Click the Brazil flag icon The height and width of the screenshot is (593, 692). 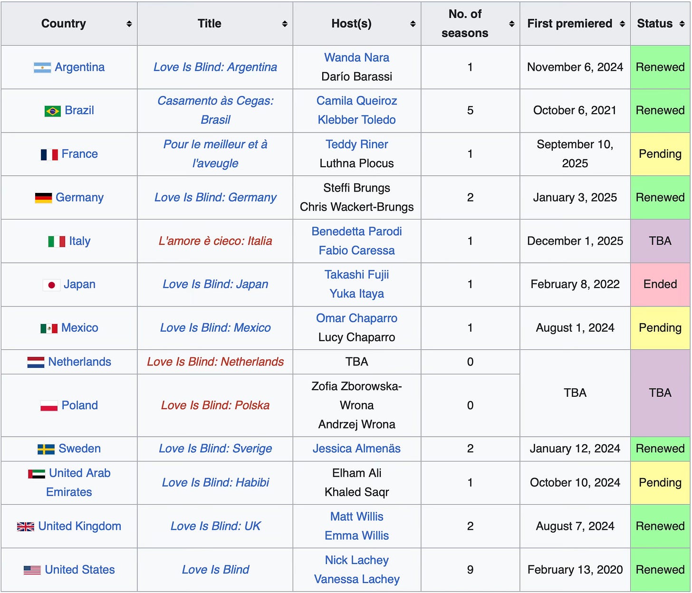(x=52, y=111)
